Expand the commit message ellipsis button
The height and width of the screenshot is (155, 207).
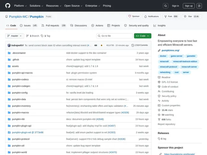coord(96,45)
